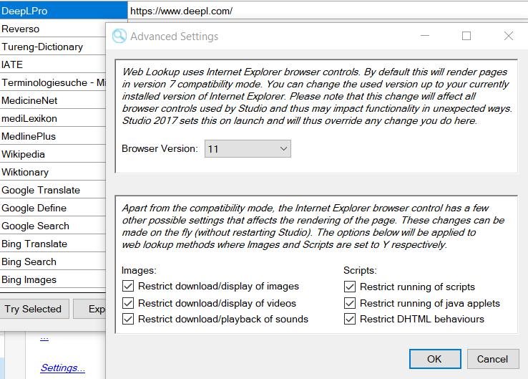Select MedlinePlus in the list

tap(53, 136)
